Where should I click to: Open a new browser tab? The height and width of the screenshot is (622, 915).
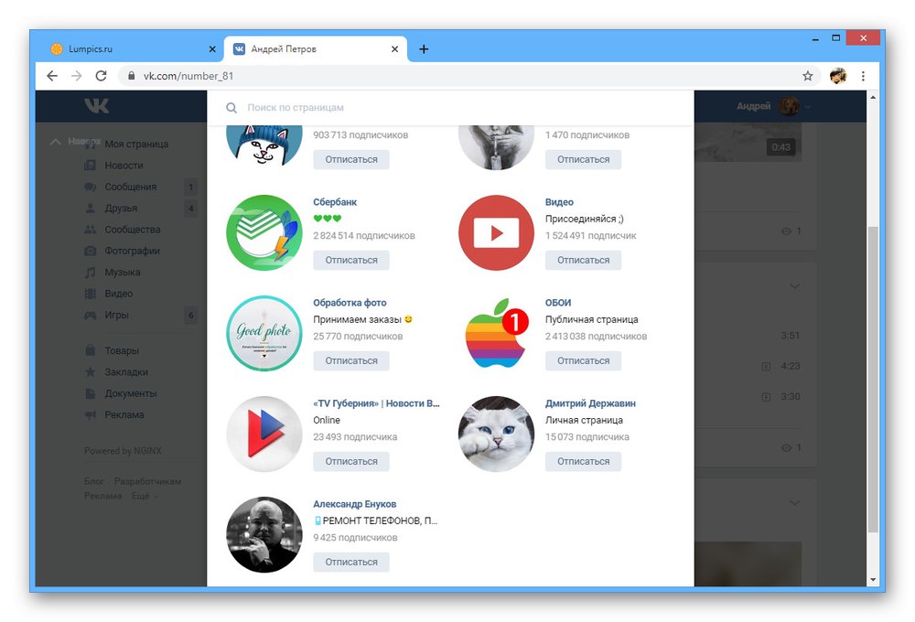[x=424, y=49]
